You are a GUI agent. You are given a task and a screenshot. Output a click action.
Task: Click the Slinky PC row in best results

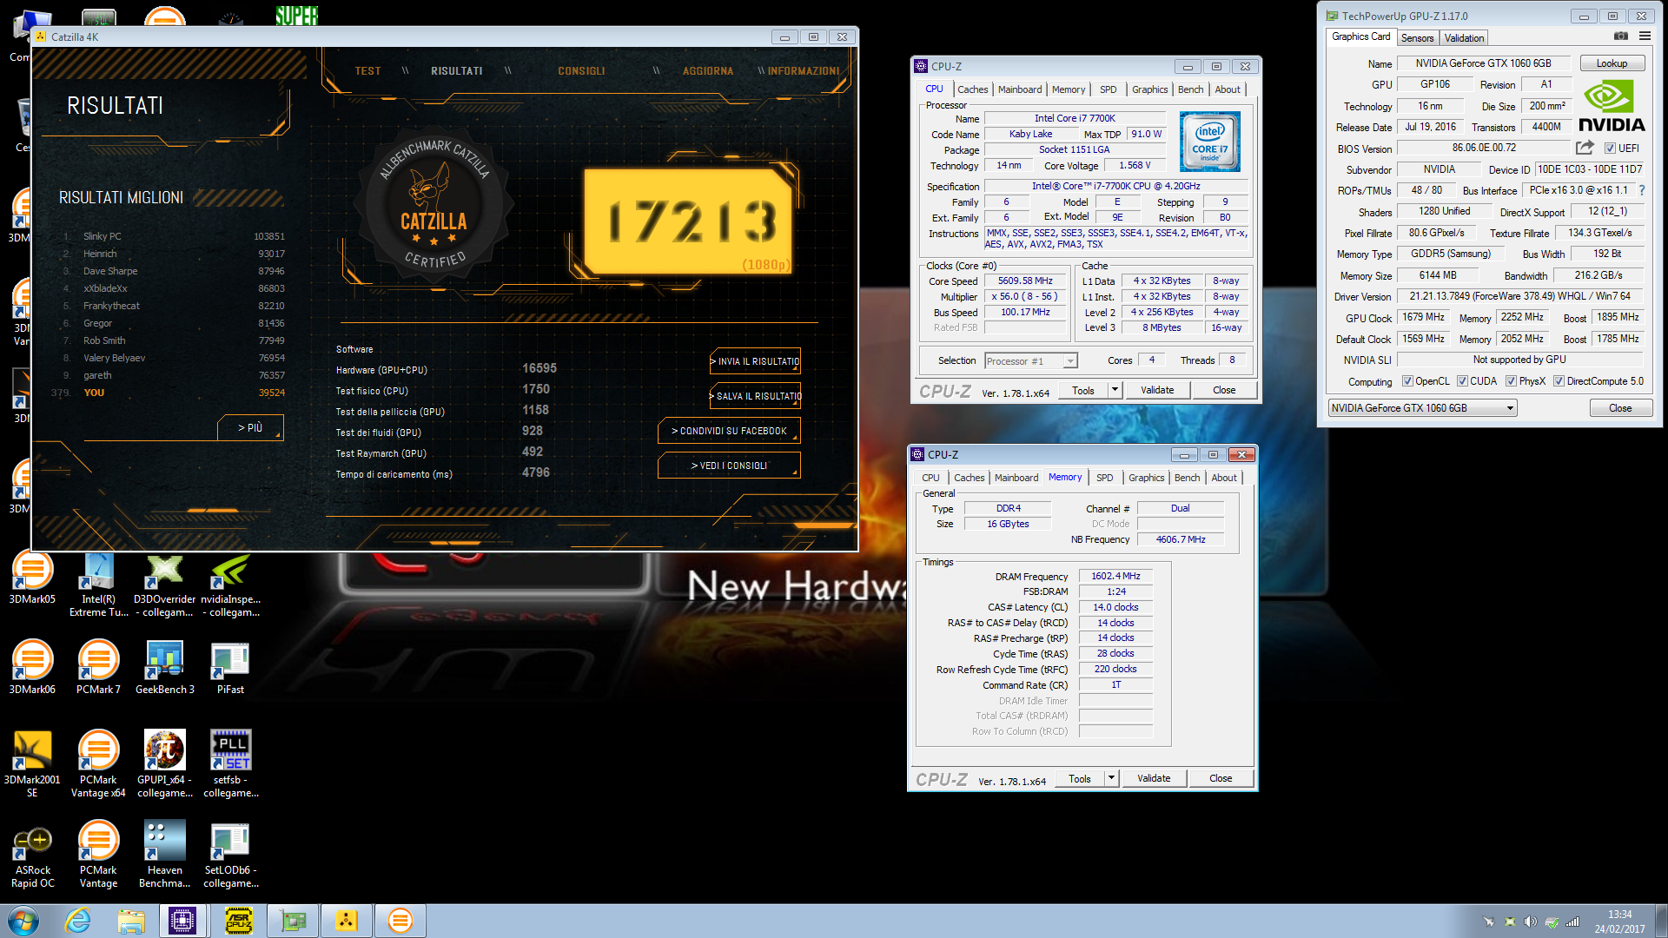coord(173,236)
